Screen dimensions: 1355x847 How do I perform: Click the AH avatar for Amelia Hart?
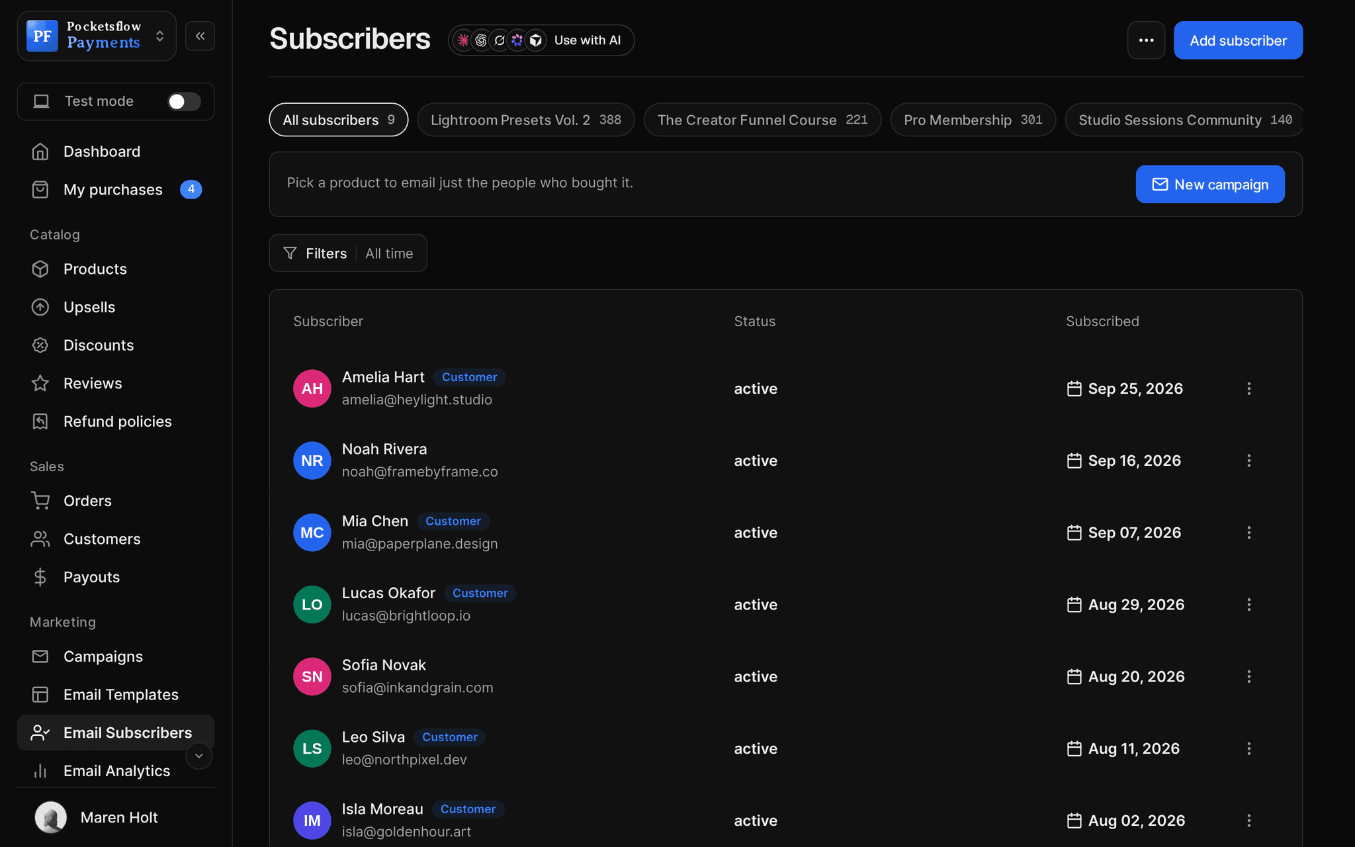click(312, 388)
